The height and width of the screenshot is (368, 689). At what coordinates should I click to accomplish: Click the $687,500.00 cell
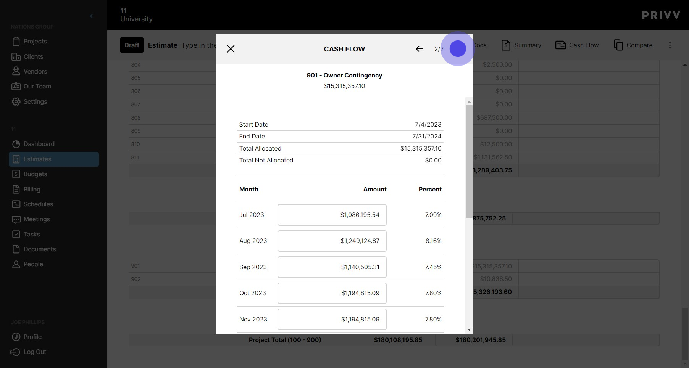[x=494, y=117]
